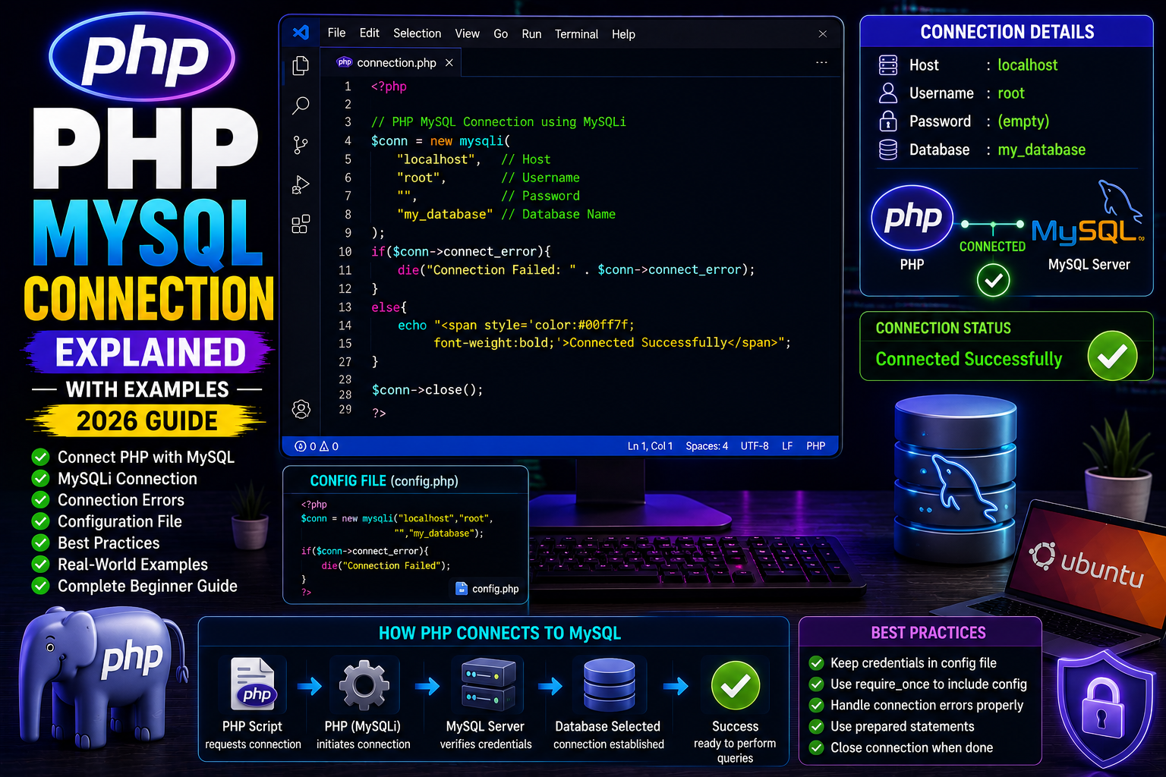
Task: Click Ln 1, Col 1 in status bar
Action: click(x=650, y=446)
